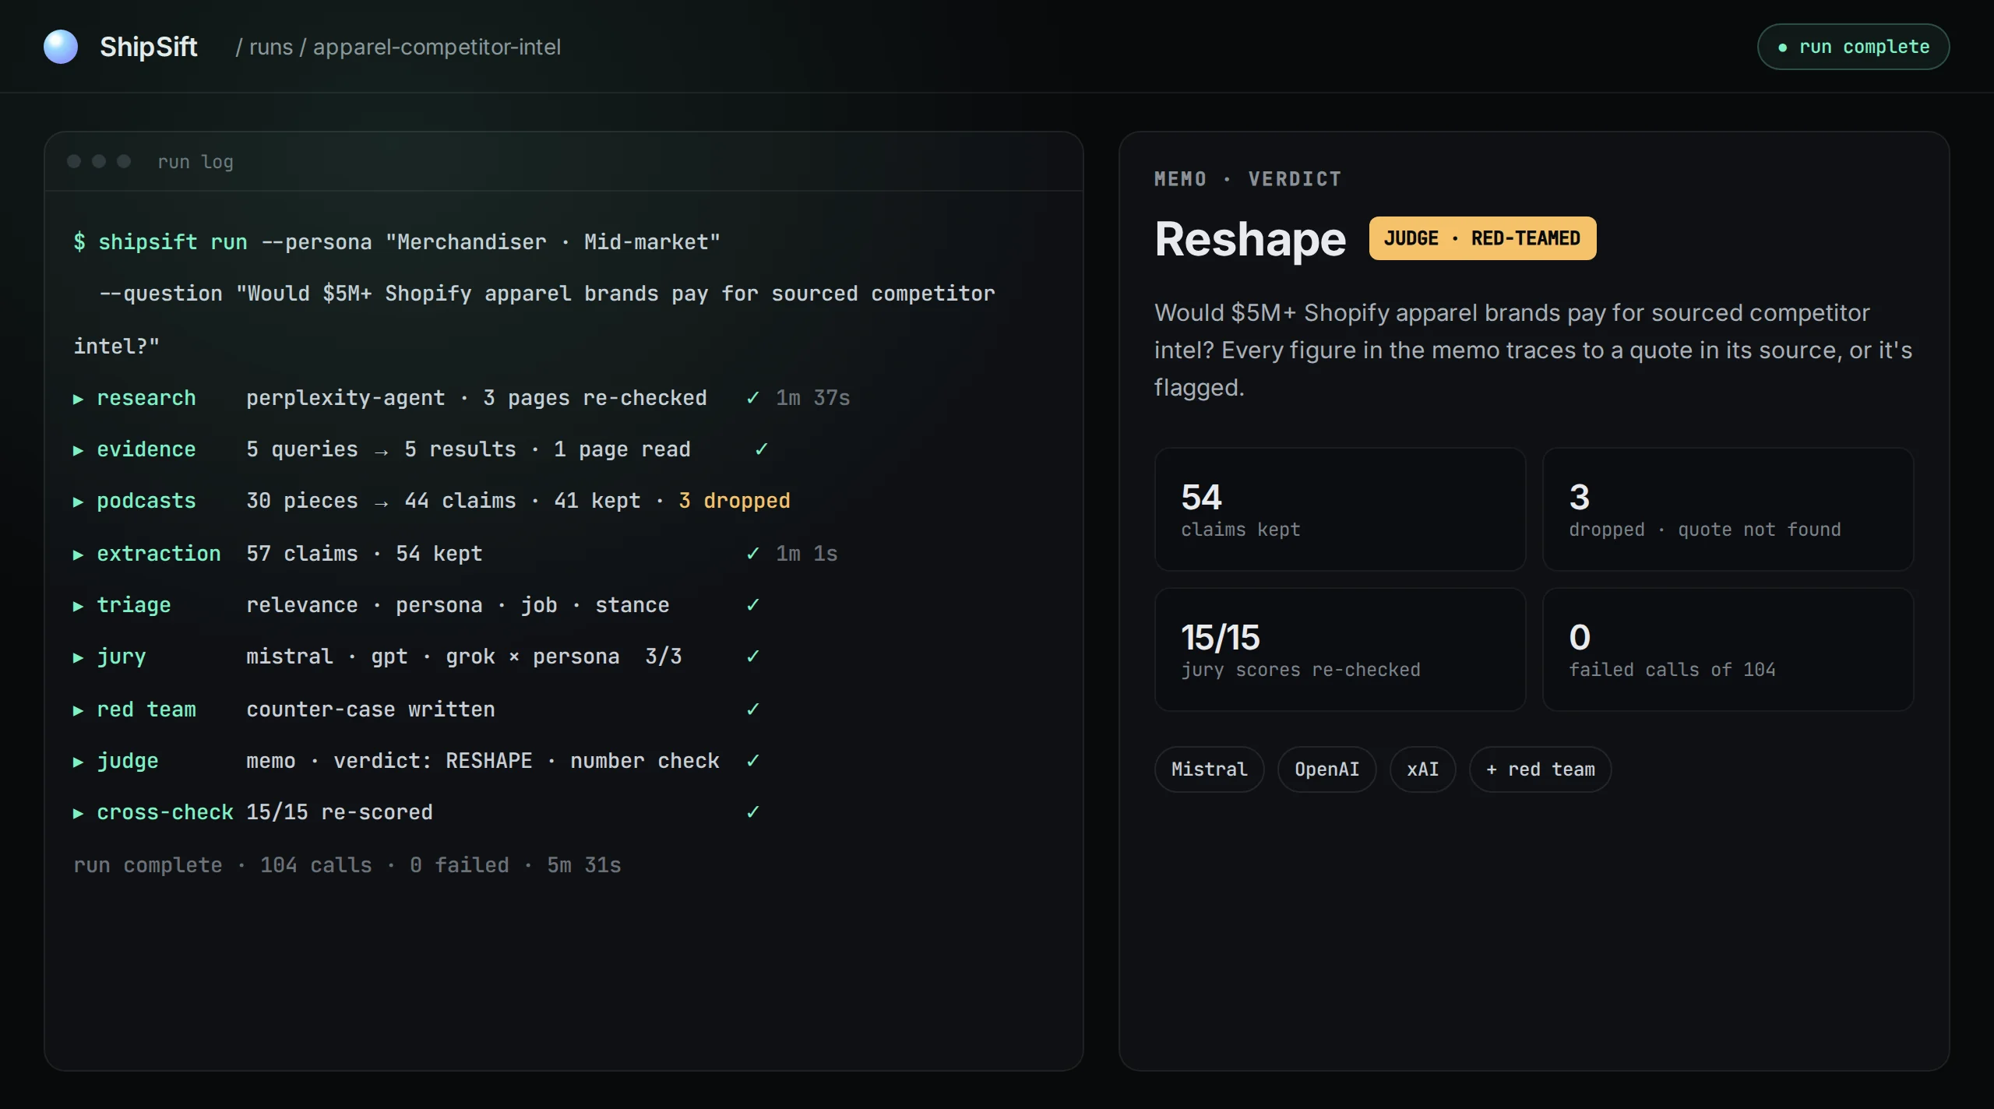Select the xAI model chip

point(1422,769)
